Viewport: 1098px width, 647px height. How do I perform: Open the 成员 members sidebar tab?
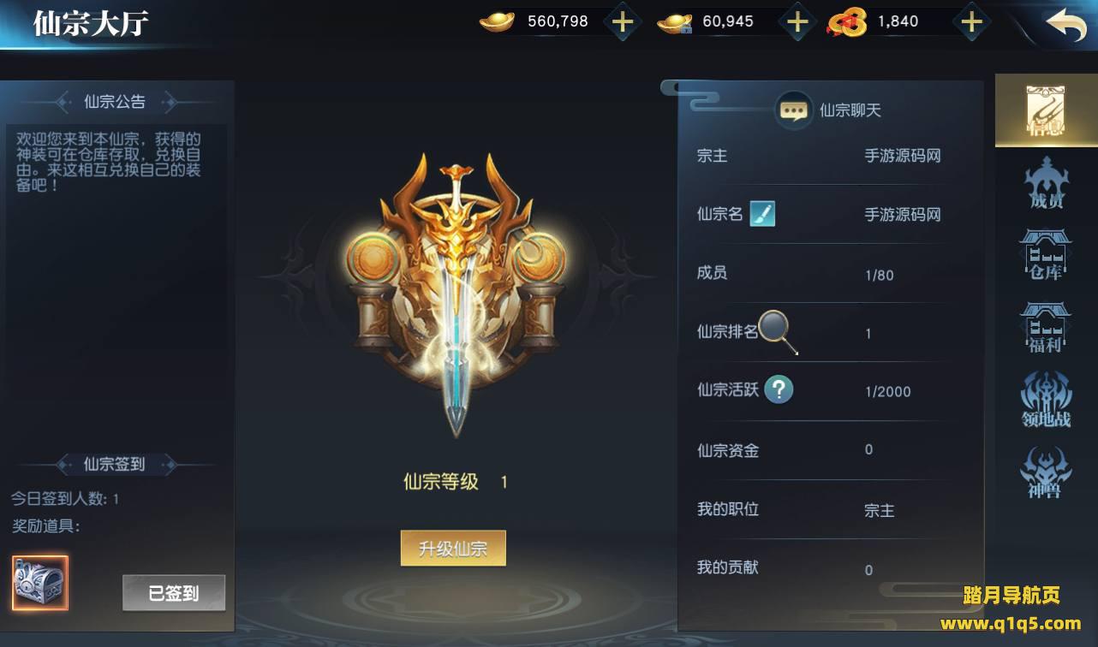pyautogui.click(x=1046, y=183)
